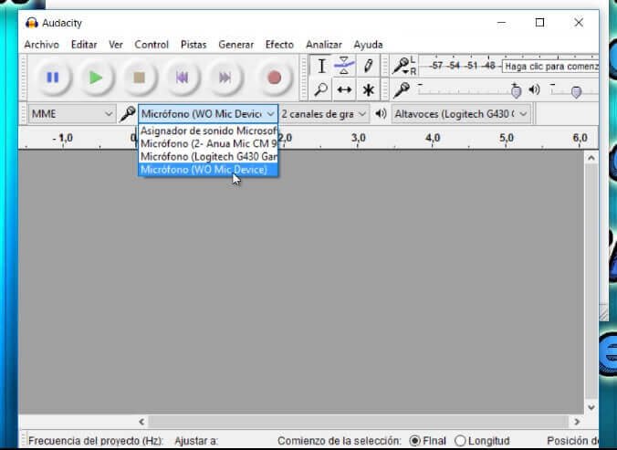Image resolution: width=617 pixels, height=450 pixels.
Task: Open the Ver menu
Action: click(x=116, y=45)
